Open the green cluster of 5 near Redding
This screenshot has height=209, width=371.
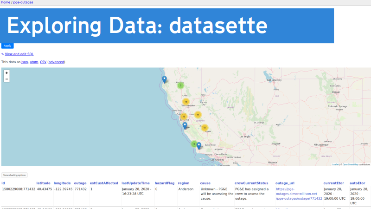(180, 85)
